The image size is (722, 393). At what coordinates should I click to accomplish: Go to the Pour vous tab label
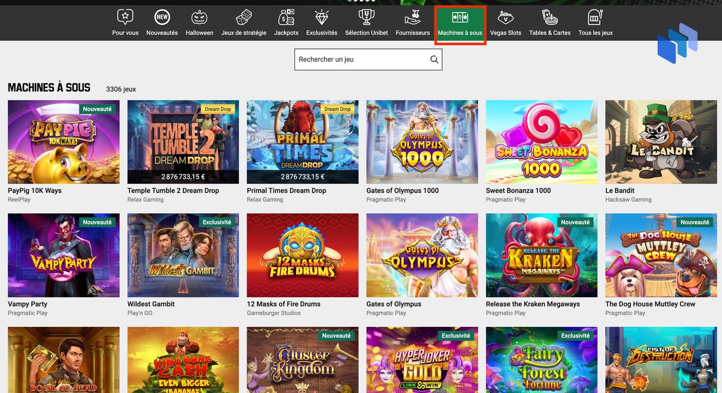pos(125,32)
